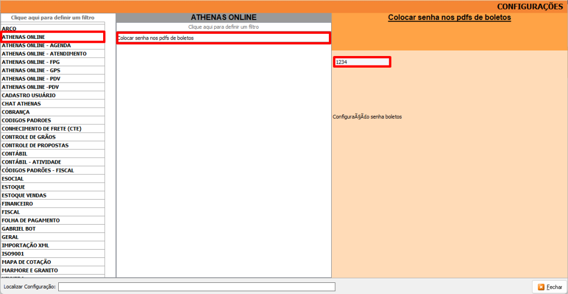The width and height of the screenshot is (568, 294).
Task: Open MAPA DE COTAÇÃO category
Action: tap(53, 262)
